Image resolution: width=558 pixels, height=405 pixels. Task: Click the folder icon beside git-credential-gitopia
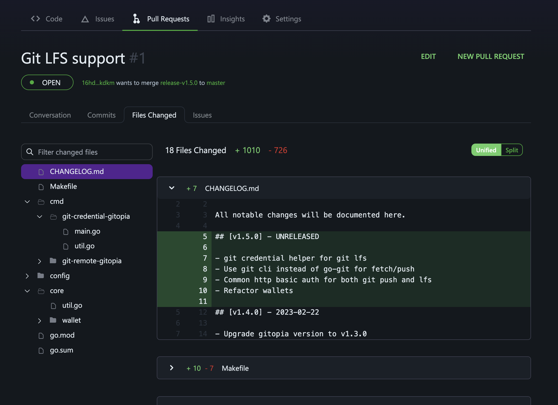click(53, 217)
